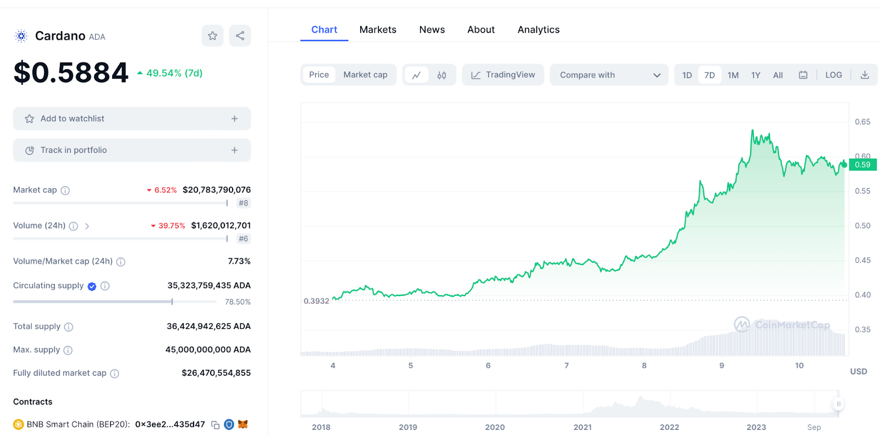Expand Volume (24h) details chevron
This screenshot has width=880, height=436.
click(x=87, y=226)
